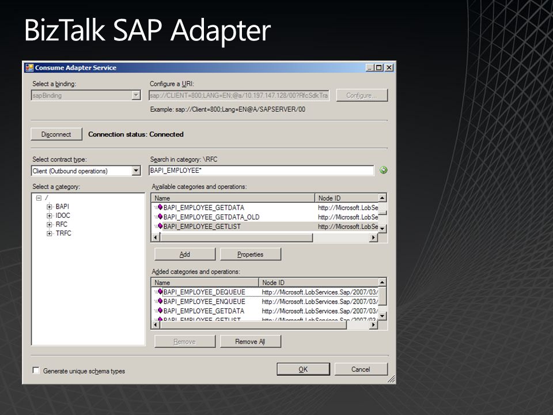
Task: Click the Consume Adapter Service title bar icon
Action: pos(29,68)
